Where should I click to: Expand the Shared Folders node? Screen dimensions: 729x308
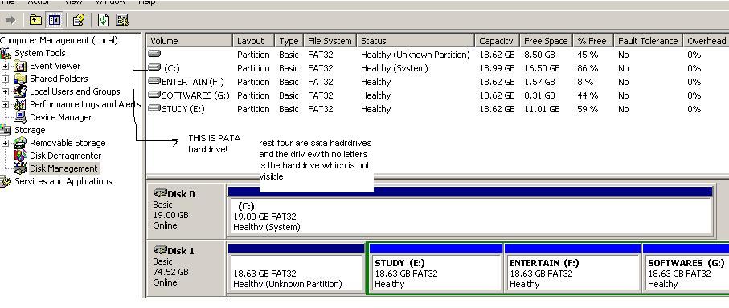tap(5, 79)
